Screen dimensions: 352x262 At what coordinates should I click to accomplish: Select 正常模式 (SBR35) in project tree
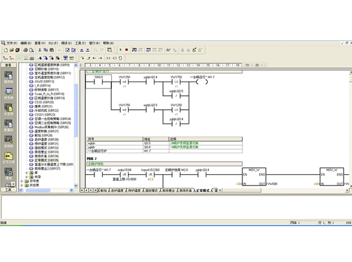click(x=47, y=160)
